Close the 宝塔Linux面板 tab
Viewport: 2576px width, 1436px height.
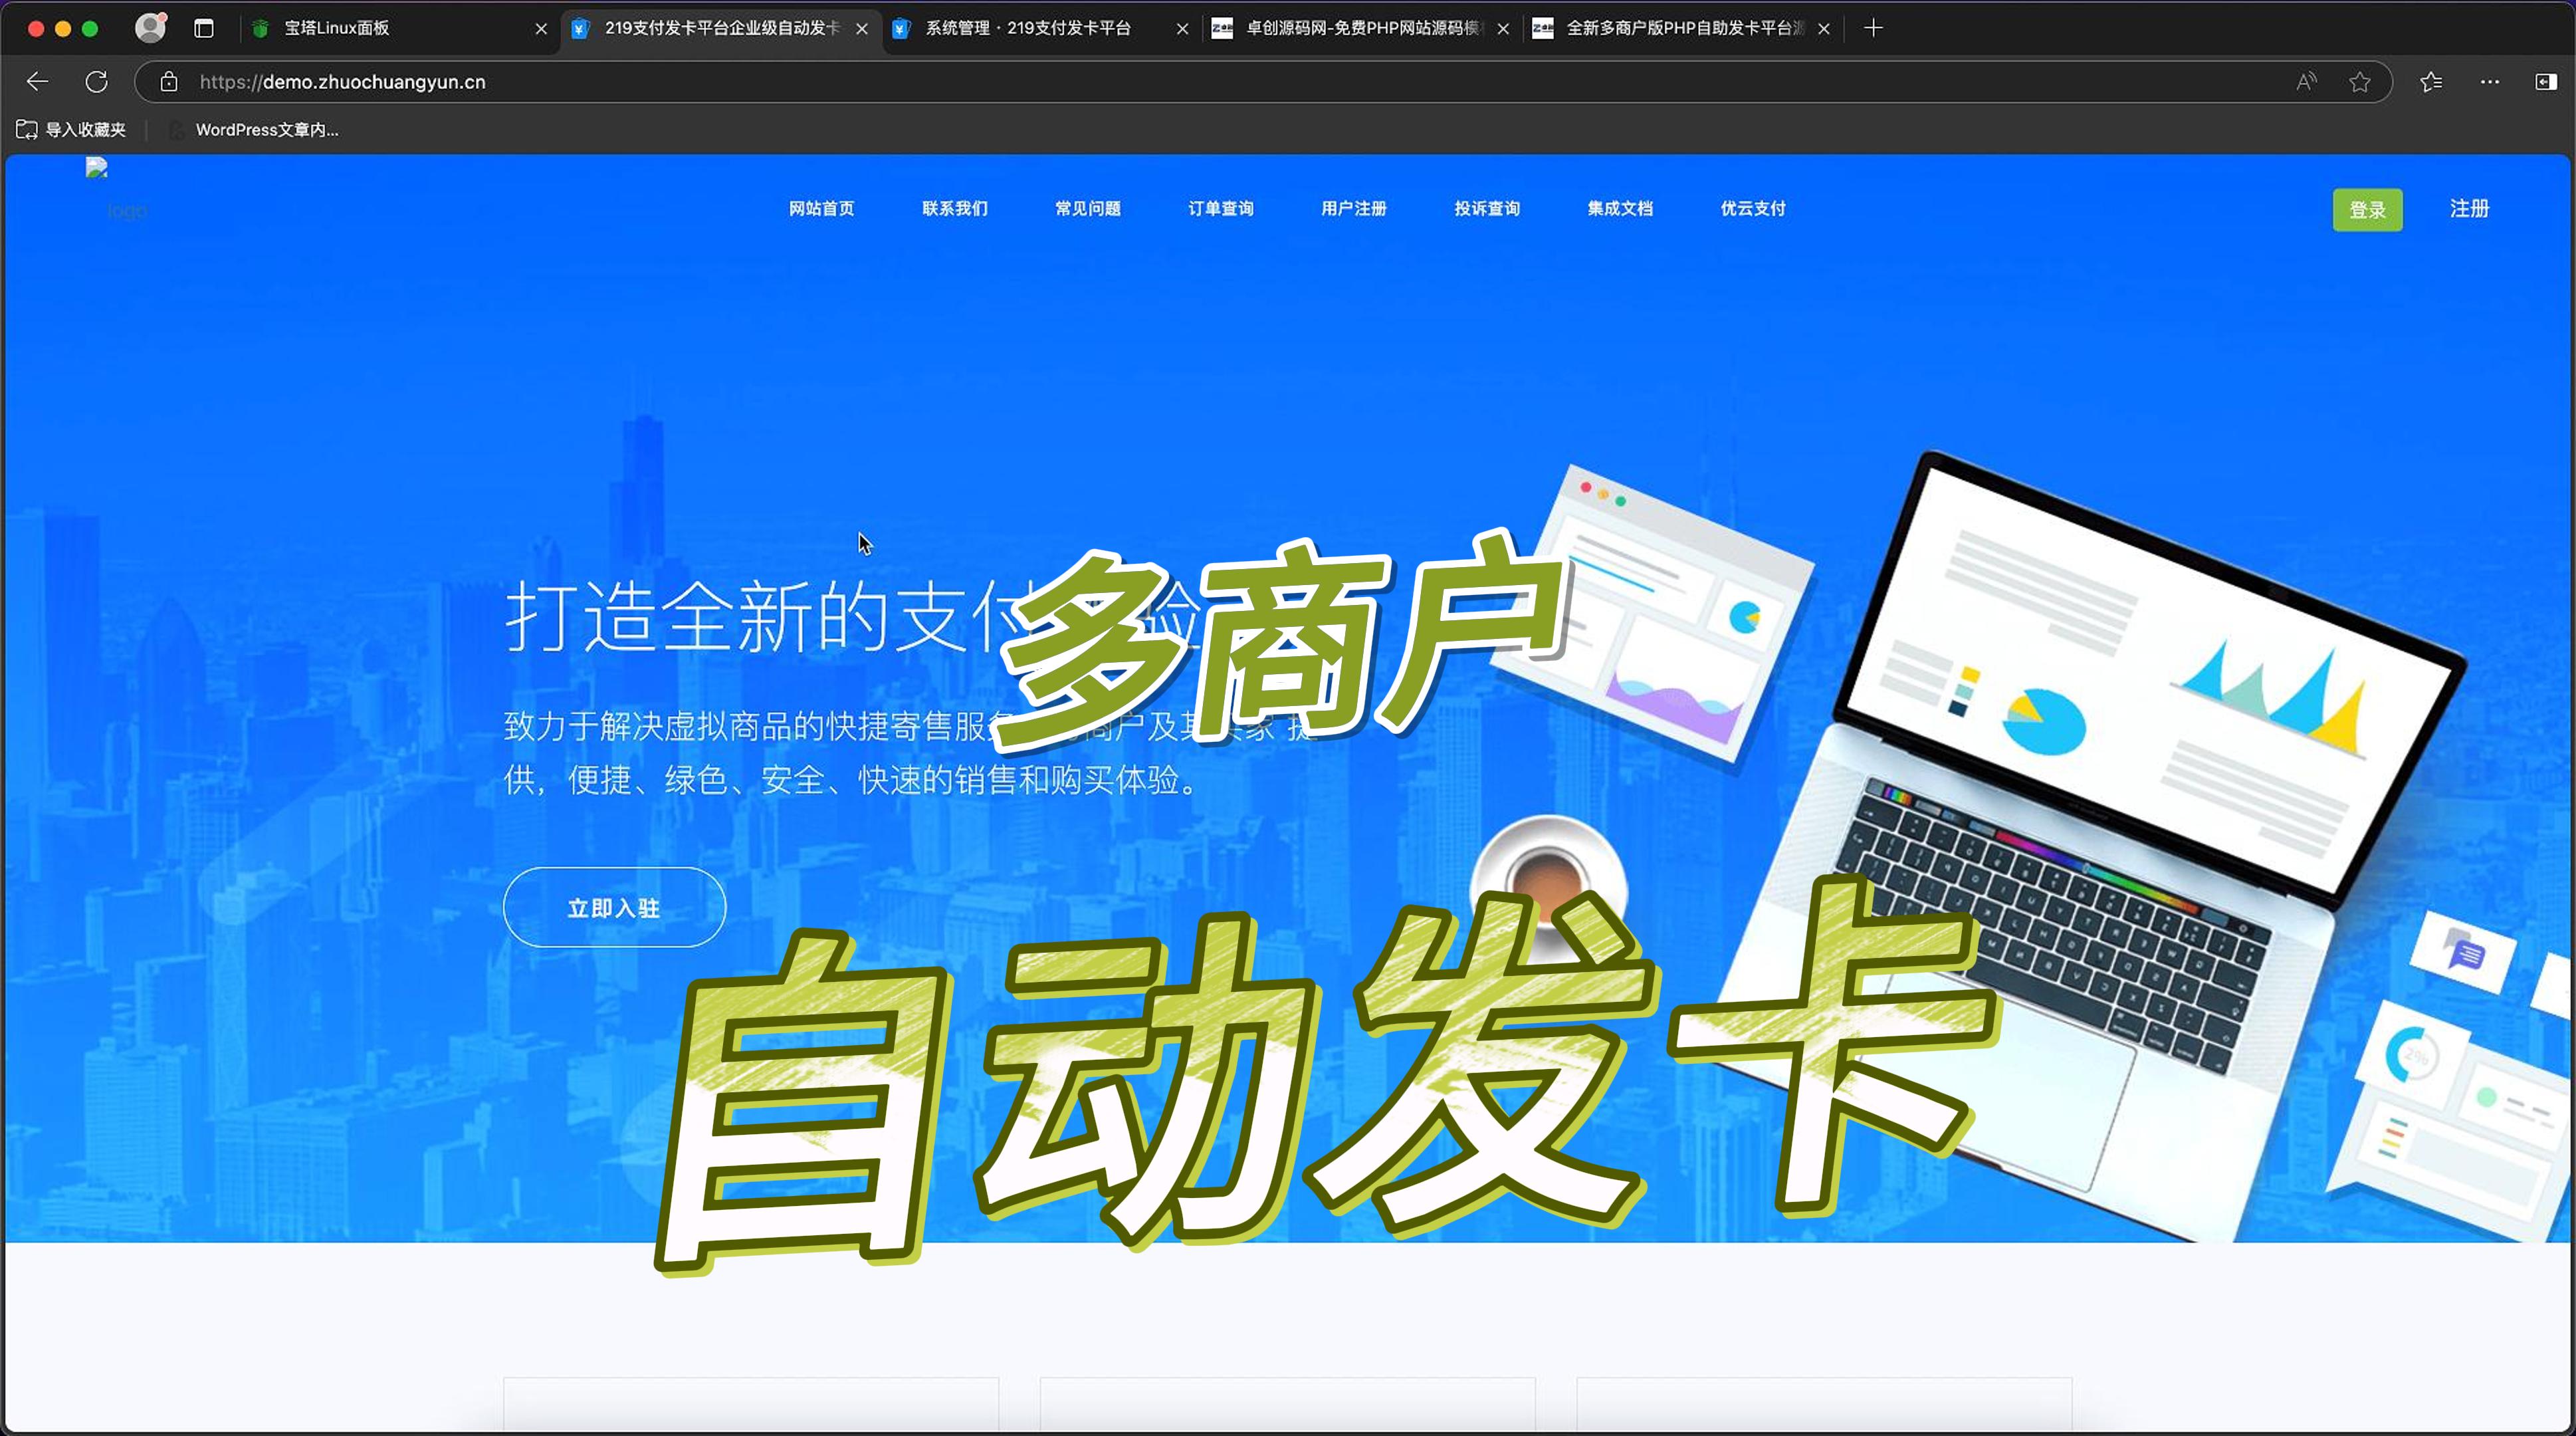tap(541, 29)
